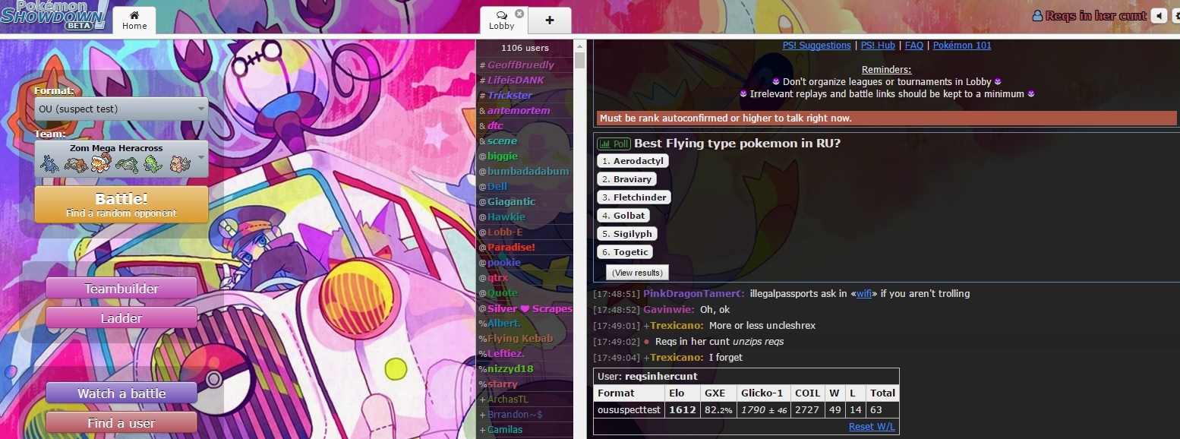
Task: Click the Reset W/L link
Action: pos(872,427)
